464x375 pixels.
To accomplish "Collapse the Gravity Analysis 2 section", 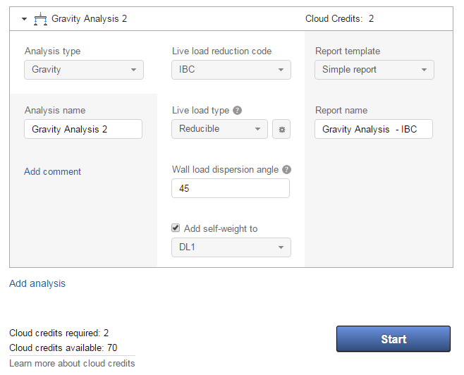I will pyautogui.click(x=25, y=19).
